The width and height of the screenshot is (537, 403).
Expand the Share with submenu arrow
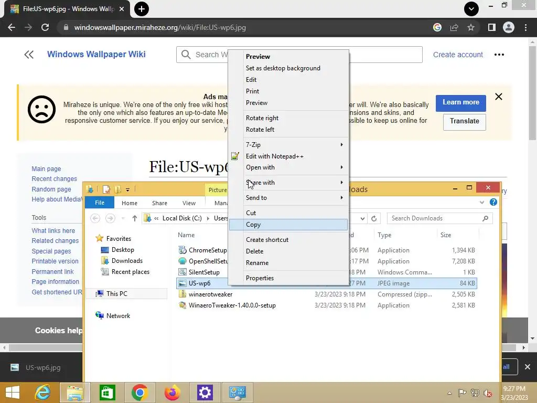[x=341, y=182]
